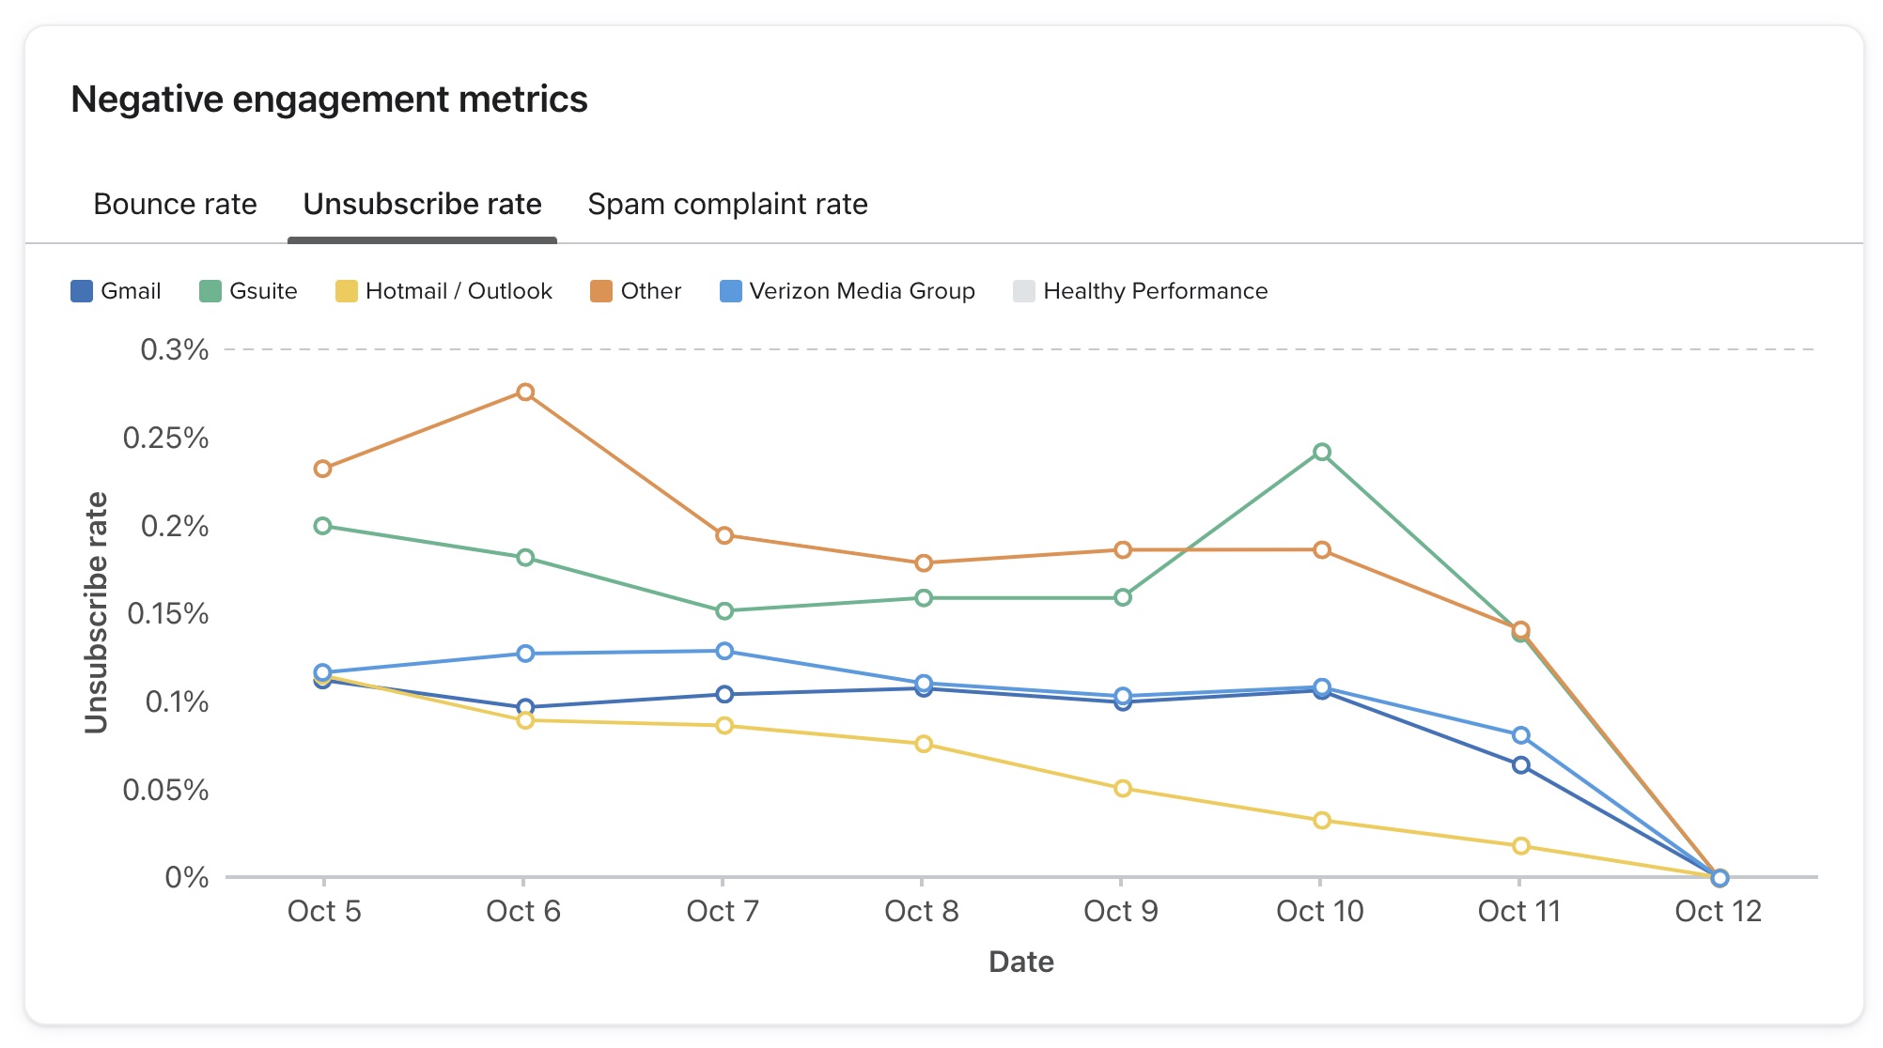Screen dimensions: 1883x1048
Task: Select the Verizon Media Group point on Oct 7
Action: [724, 650]
